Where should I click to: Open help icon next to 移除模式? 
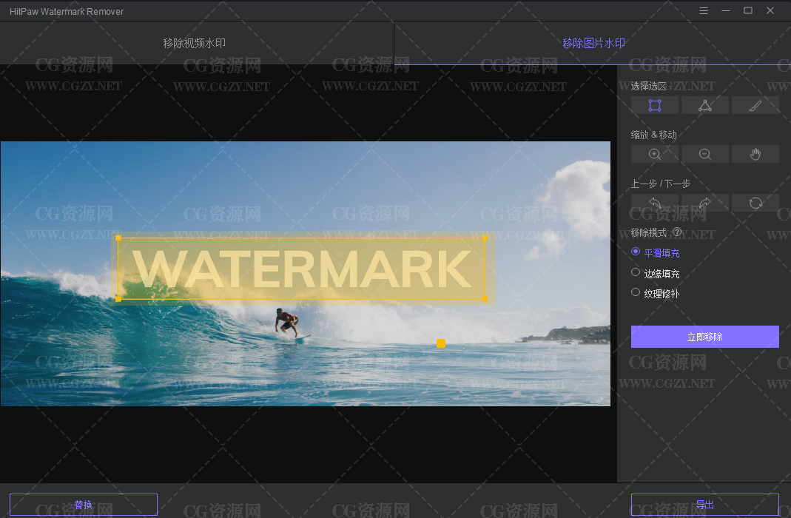point(677,232)
